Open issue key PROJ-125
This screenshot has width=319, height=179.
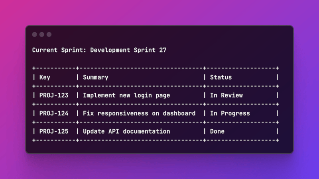click(x=54, y=131)
